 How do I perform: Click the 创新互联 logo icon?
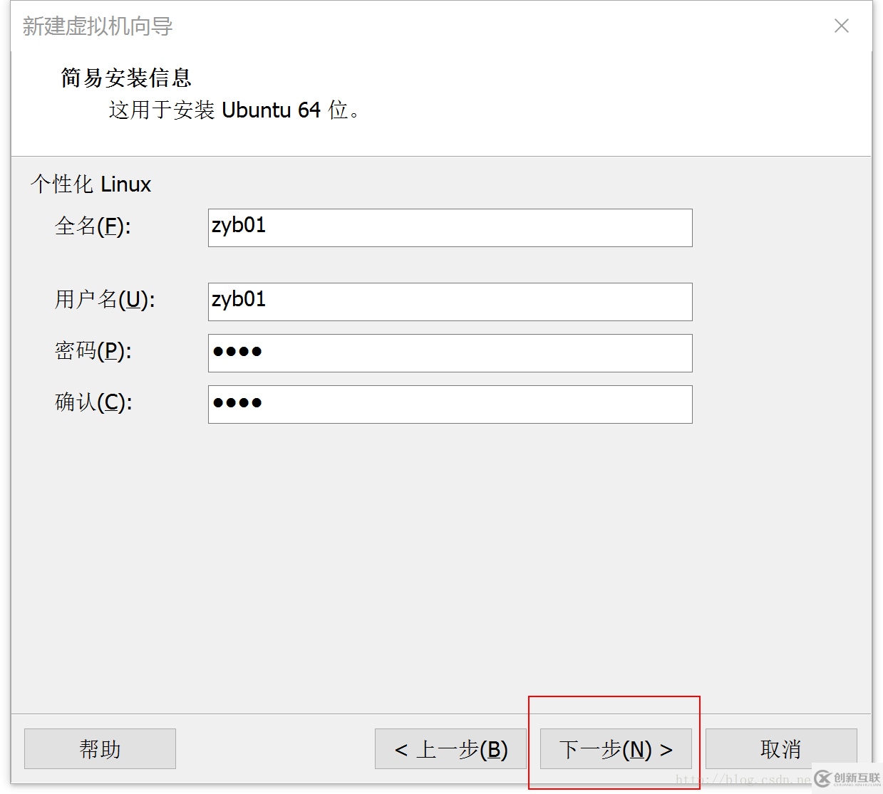pyautogui.click(x=825, y=779)
